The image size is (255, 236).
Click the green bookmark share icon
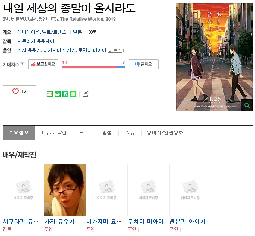coord(65,94)
